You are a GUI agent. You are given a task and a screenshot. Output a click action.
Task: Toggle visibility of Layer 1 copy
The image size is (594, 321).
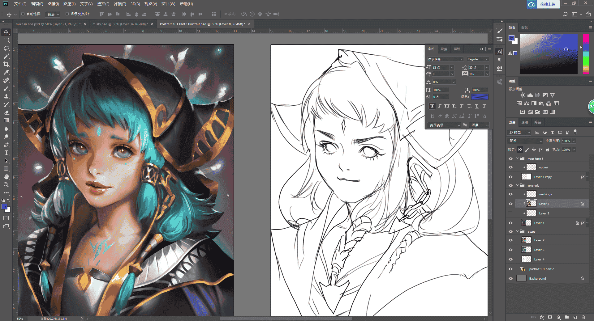click(x=510, y=177)
